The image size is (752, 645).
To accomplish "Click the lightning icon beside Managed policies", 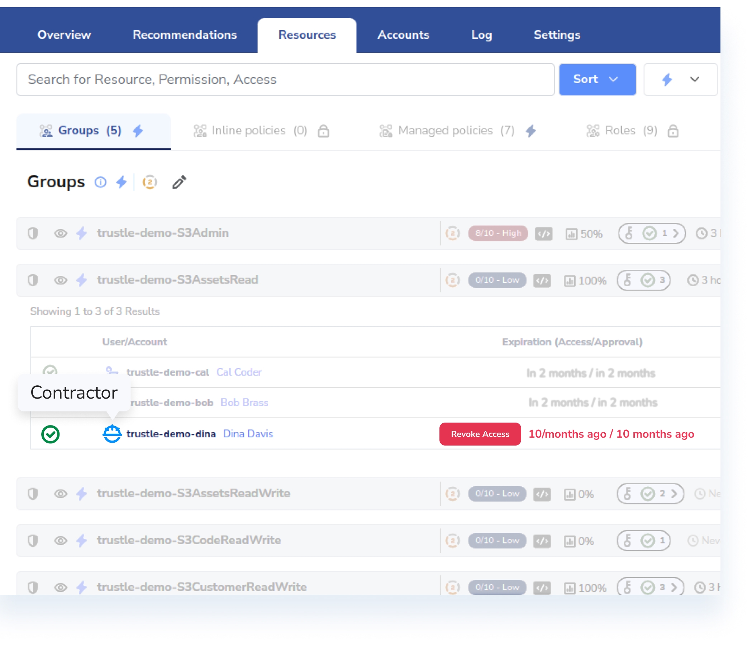I will (x=530, y=131).
